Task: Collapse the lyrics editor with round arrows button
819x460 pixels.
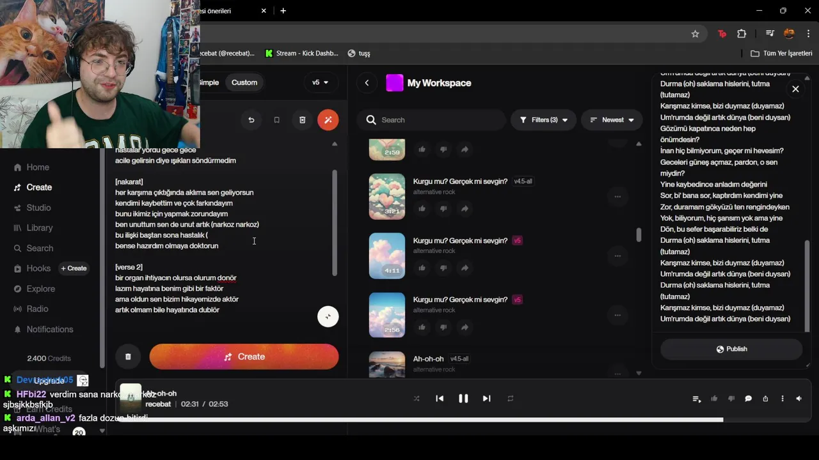Action: point(328,316)
